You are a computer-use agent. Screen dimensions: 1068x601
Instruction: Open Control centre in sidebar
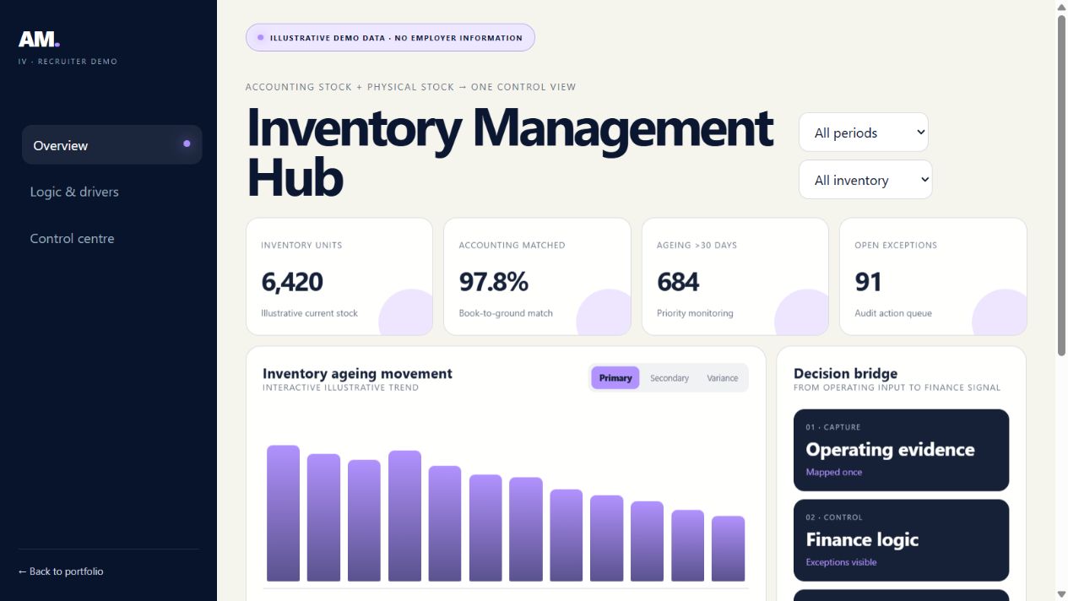[x=72, y=238]
